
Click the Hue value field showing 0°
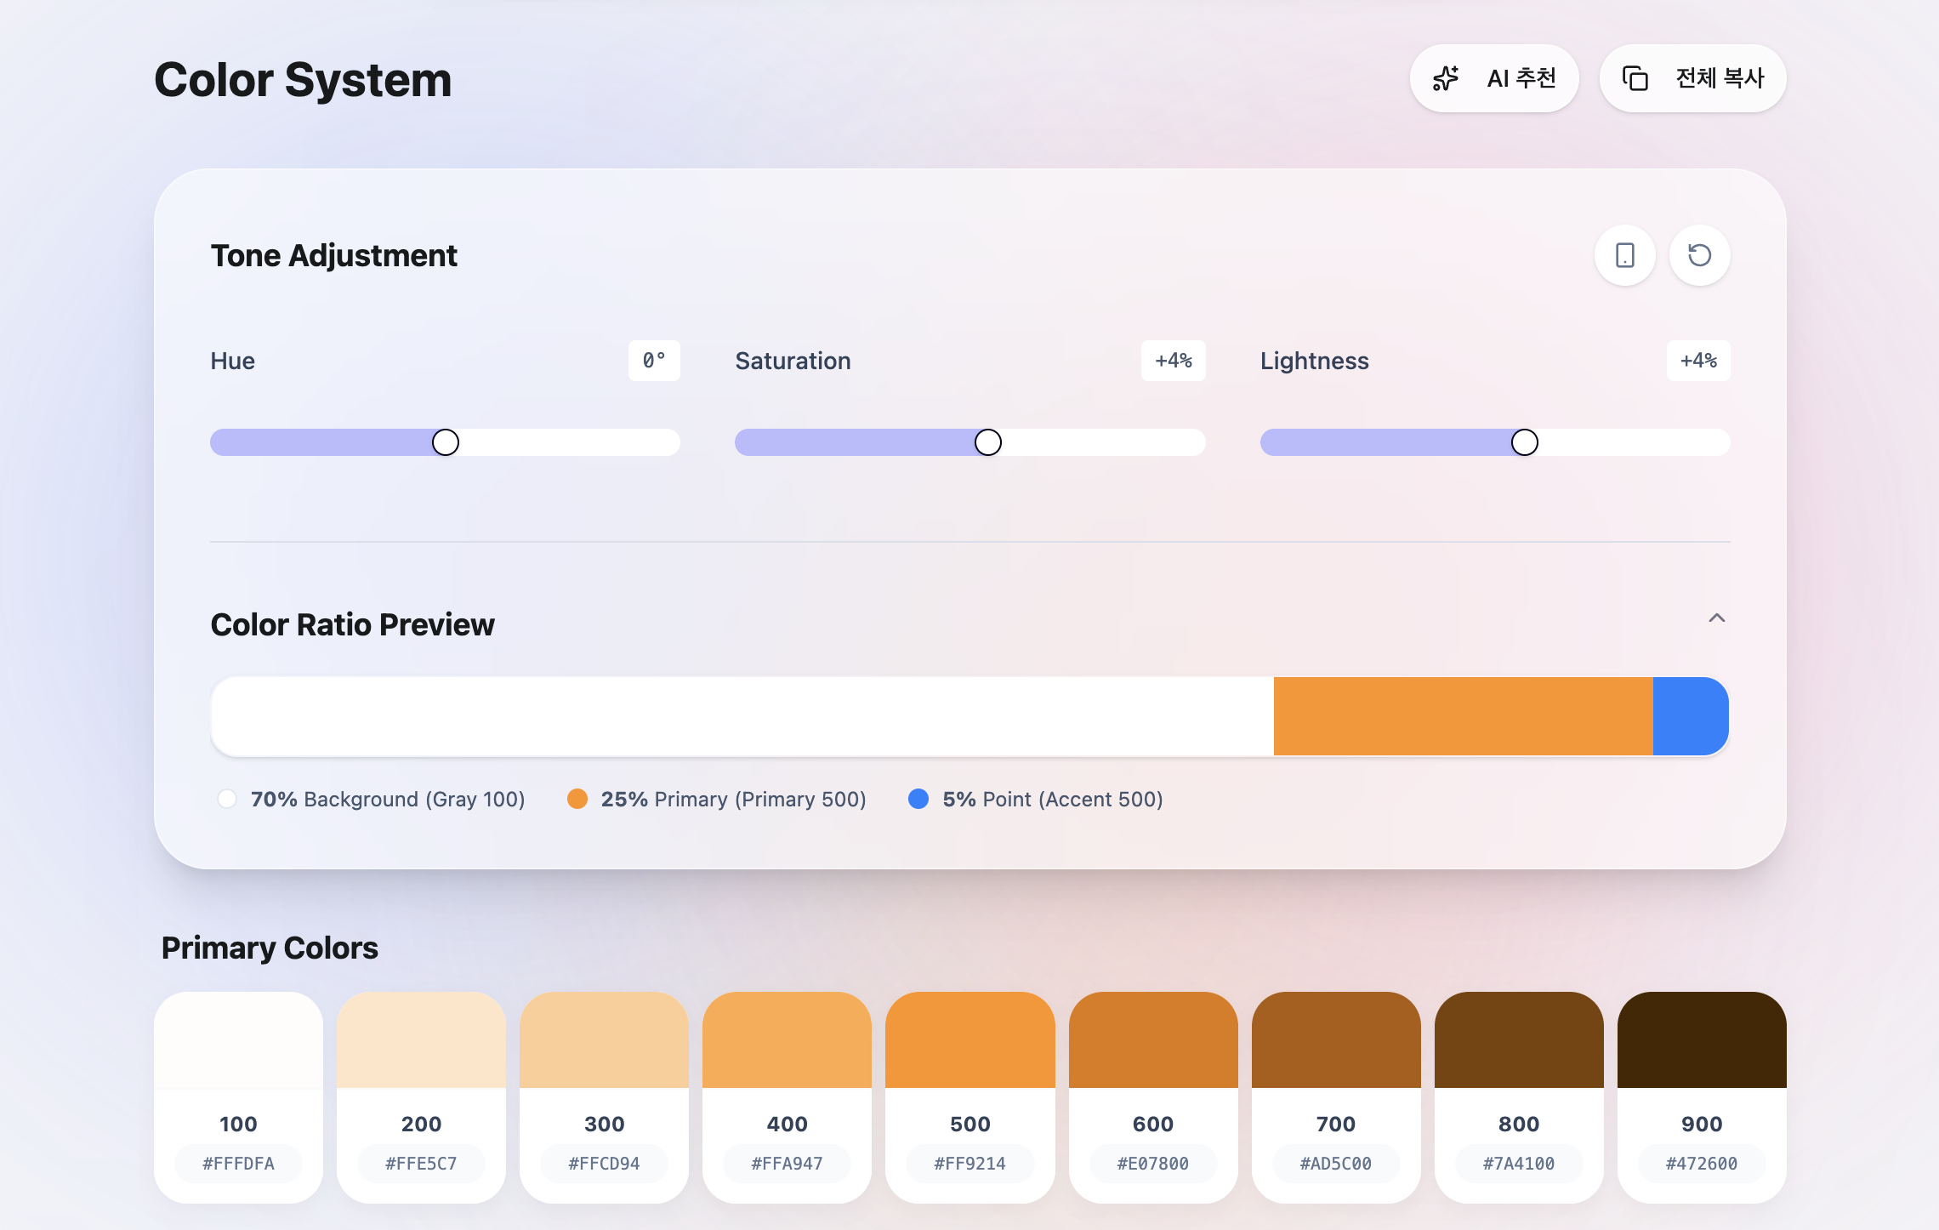653,361
